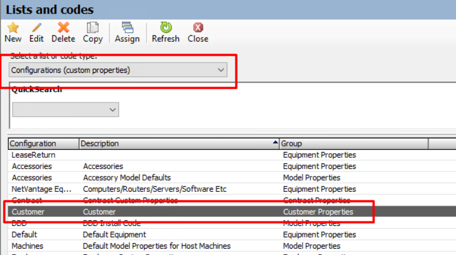Select the Machines configuration row
The width and height of the screenshot is (456, 255).
[232, 246]
